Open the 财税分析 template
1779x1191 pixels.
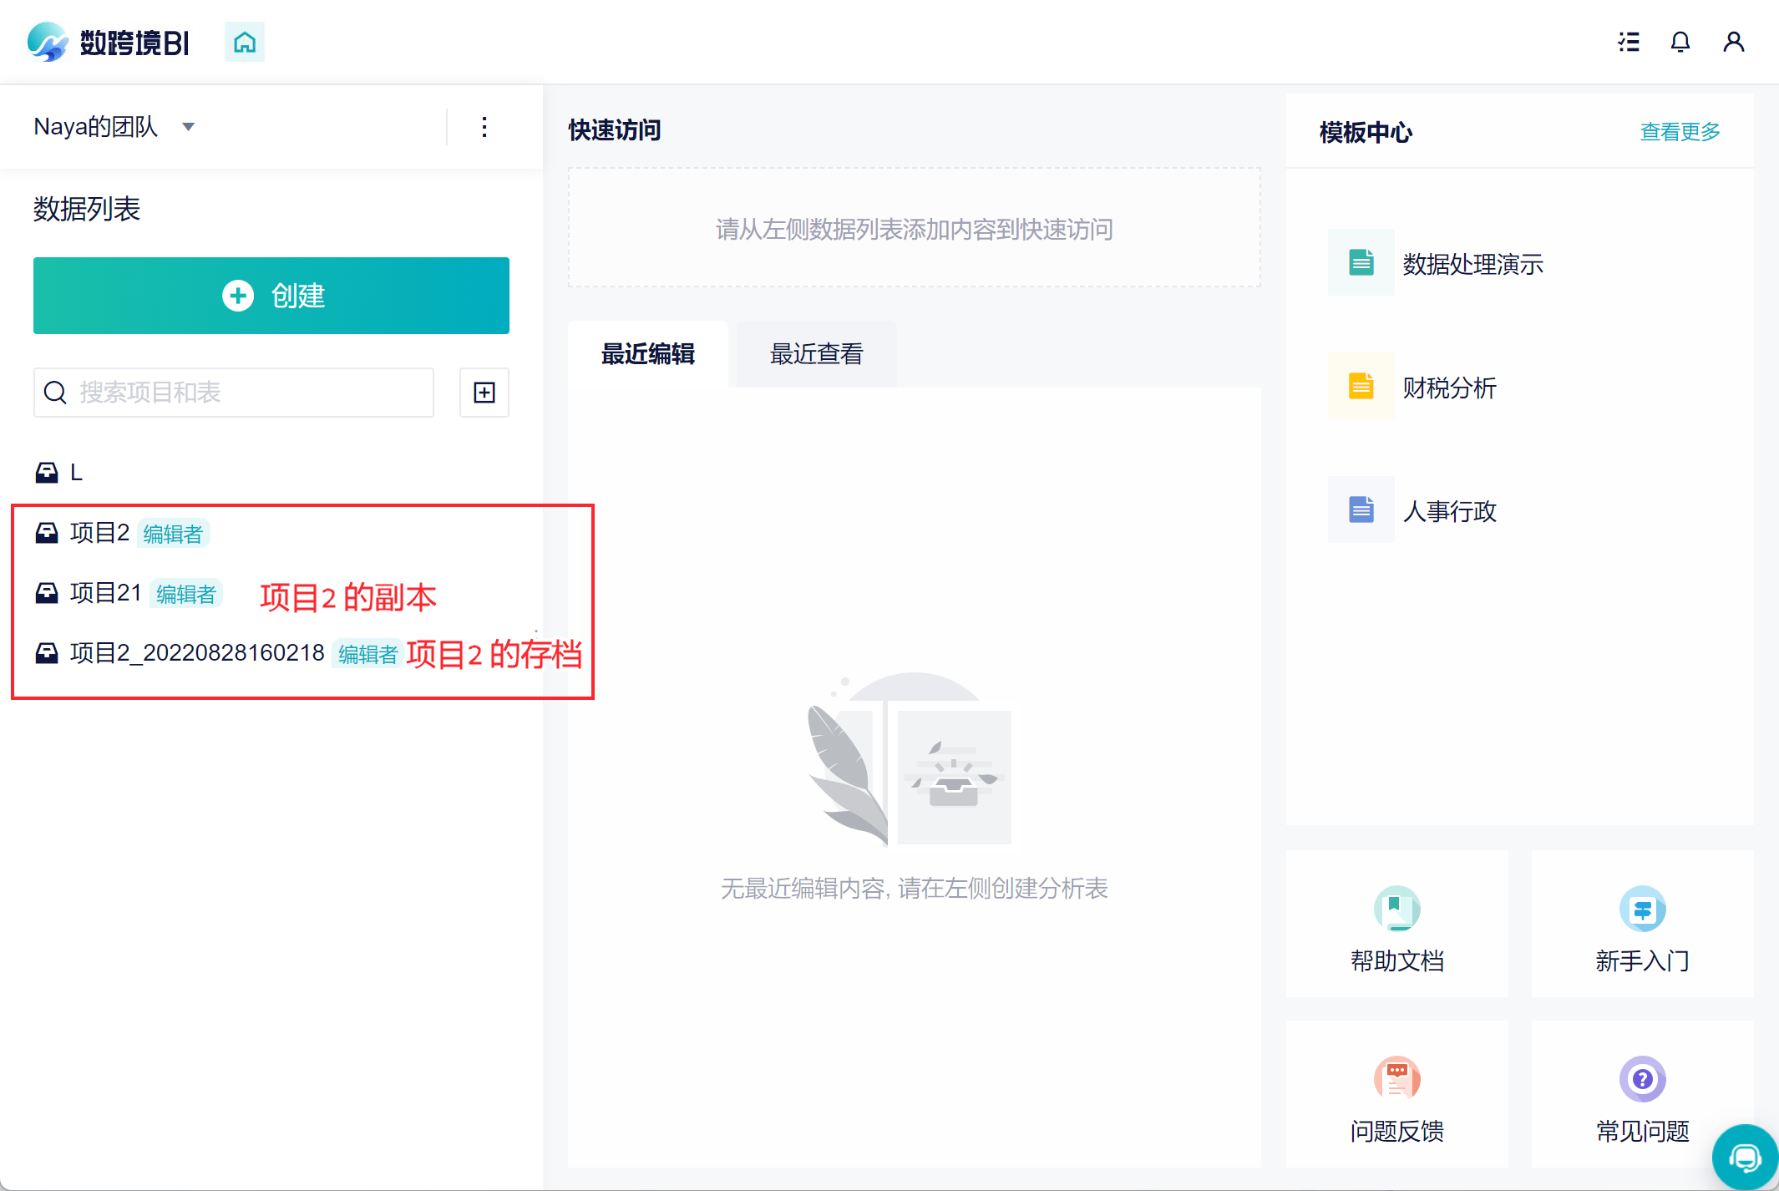[x=1448, y=388]
